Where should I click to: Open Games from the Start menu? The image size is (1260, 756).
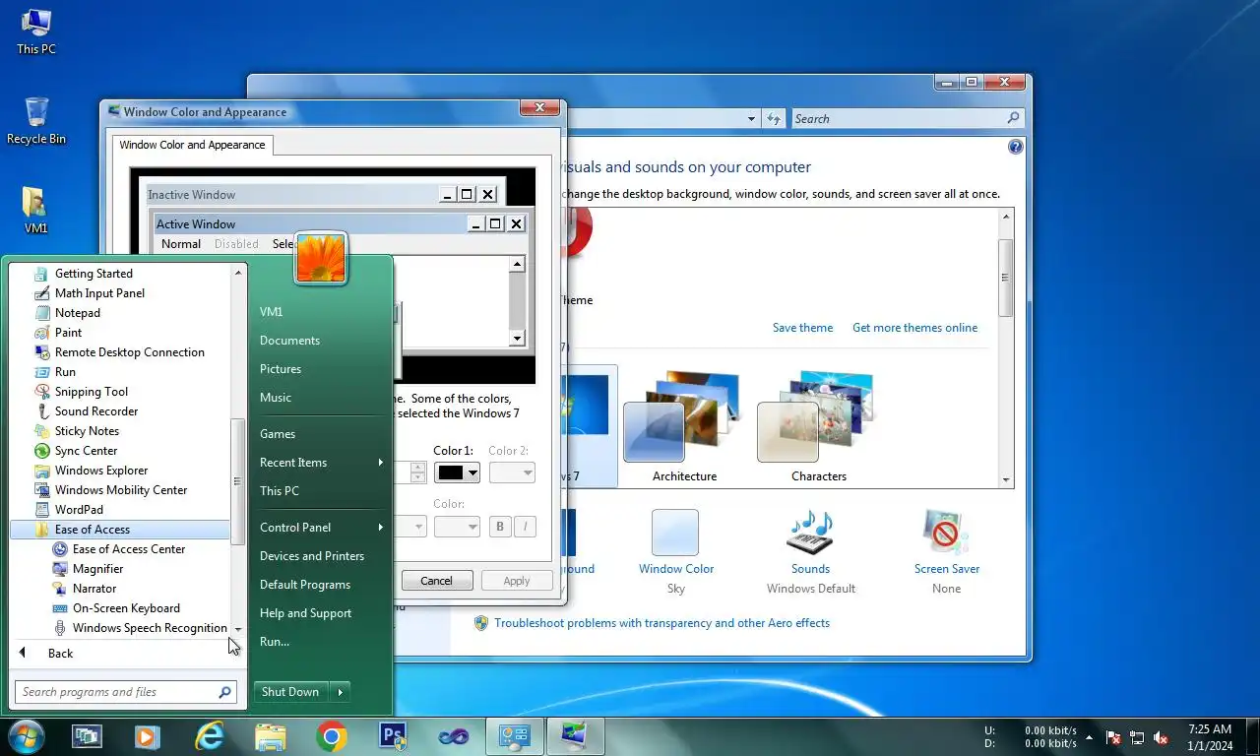point(278,434)
